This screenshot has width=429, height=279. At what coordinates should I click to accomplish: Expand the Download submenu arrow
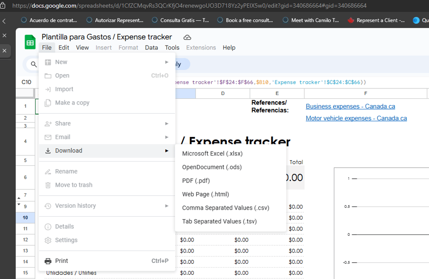166,151
